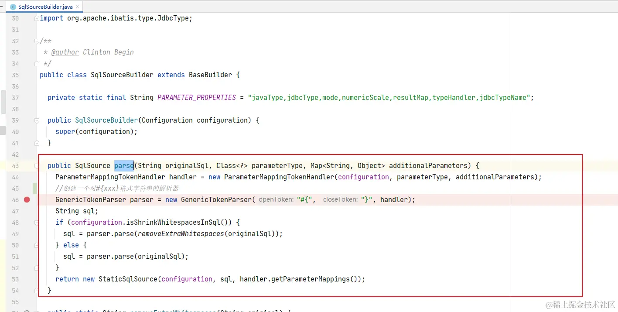
Task: Click JdbcType in the import statement
Action: pos(173,18)
